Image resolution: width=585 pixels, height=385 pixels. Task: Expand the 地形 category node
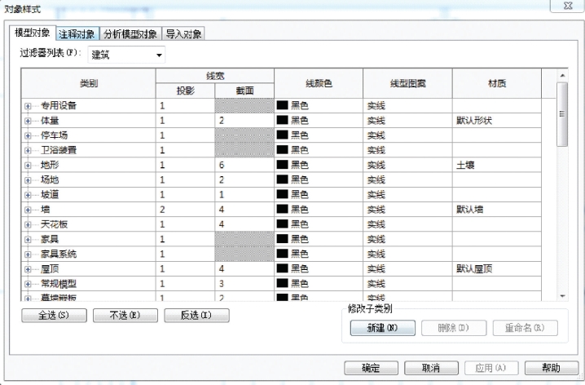tap(28, 166)
